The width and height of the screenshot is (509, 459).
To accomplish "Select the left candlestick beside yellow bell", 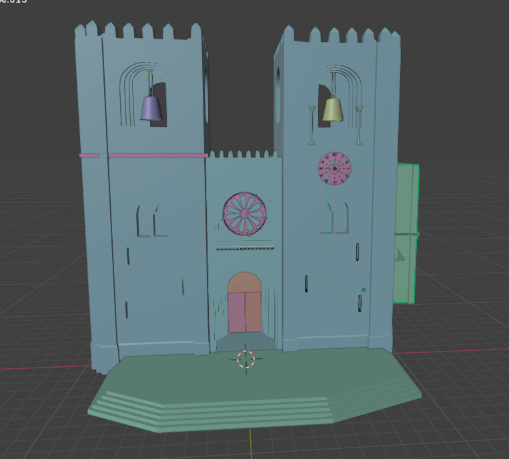I will click(x=312, y=125).
